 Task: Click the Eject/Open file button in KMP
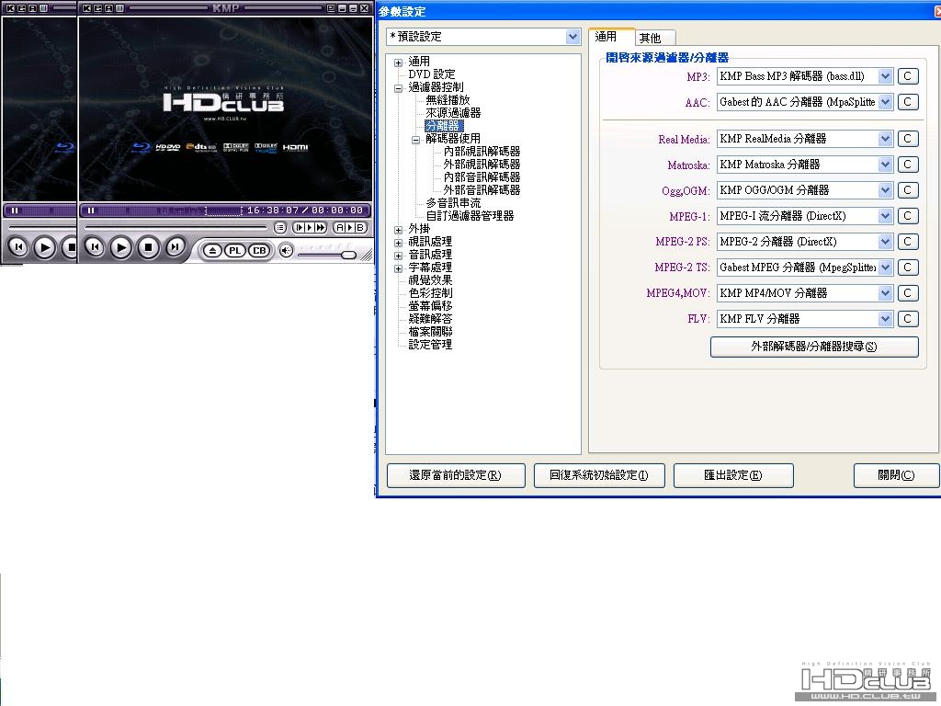[x=212, y=251]
